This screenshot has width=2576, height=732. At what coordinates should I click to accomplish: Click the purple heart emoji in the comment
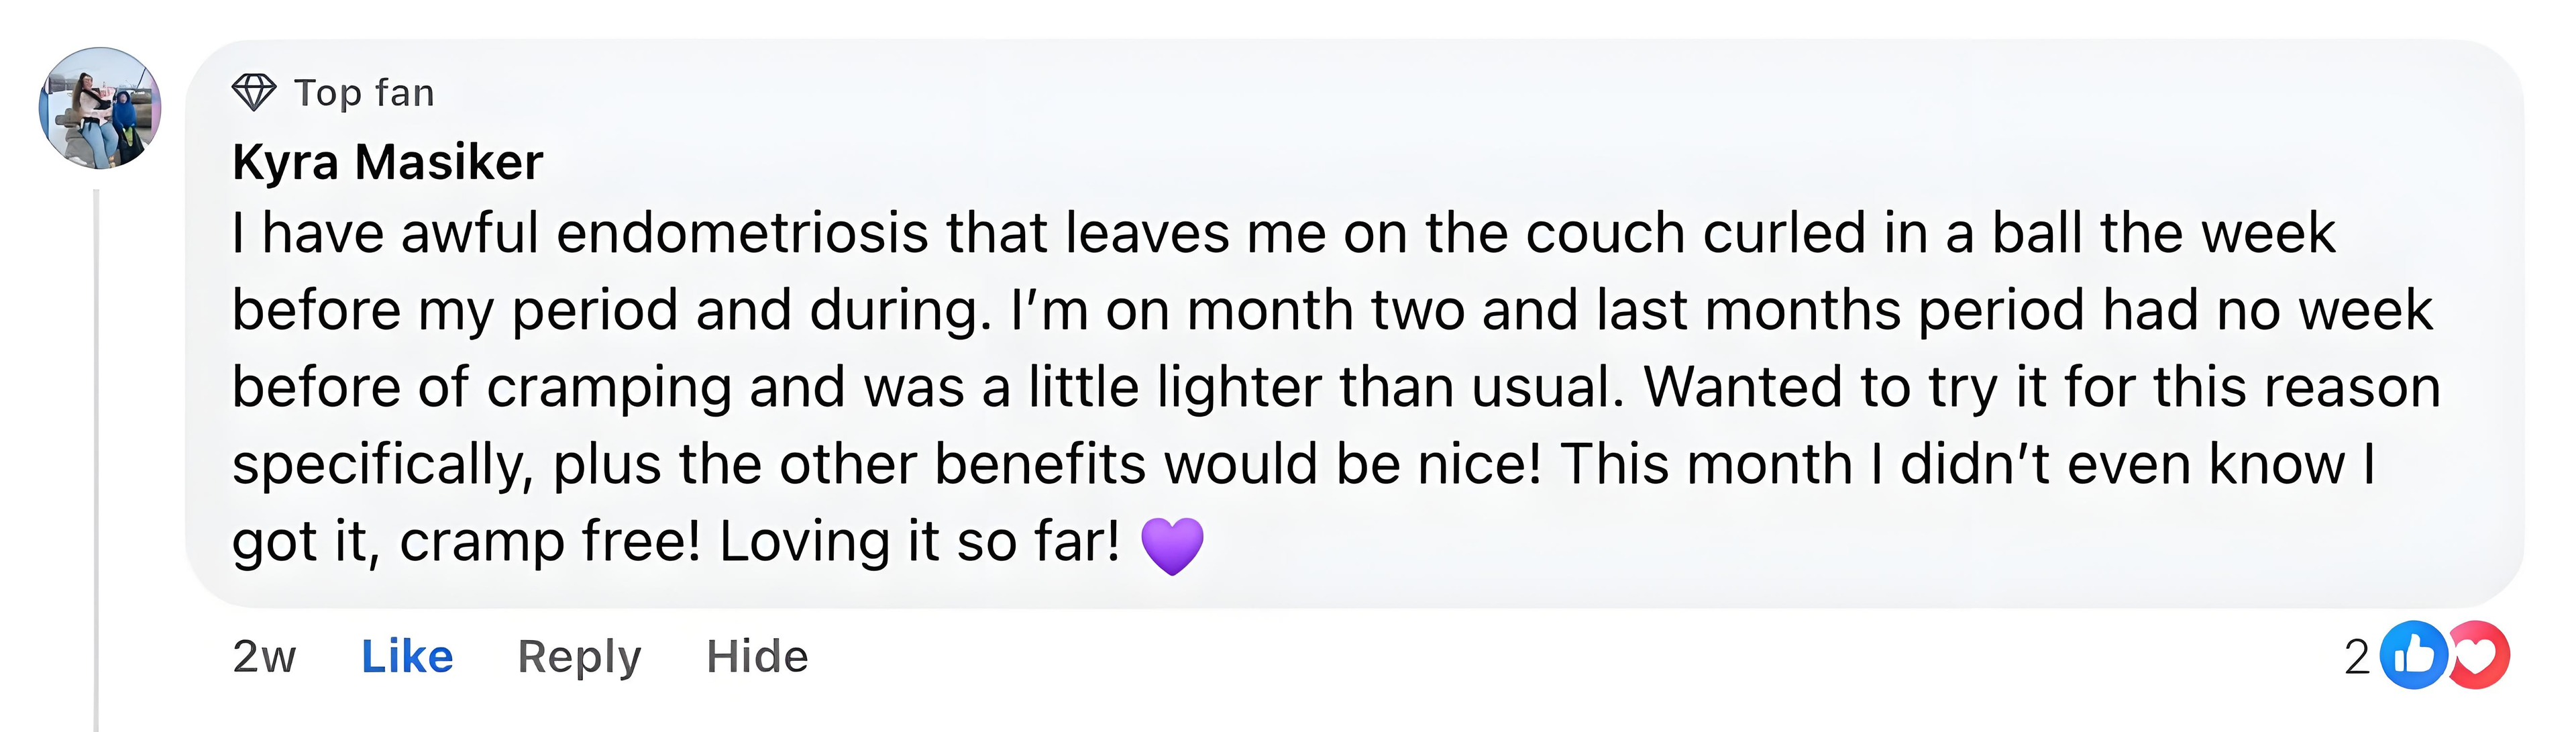coord(1171,545)
